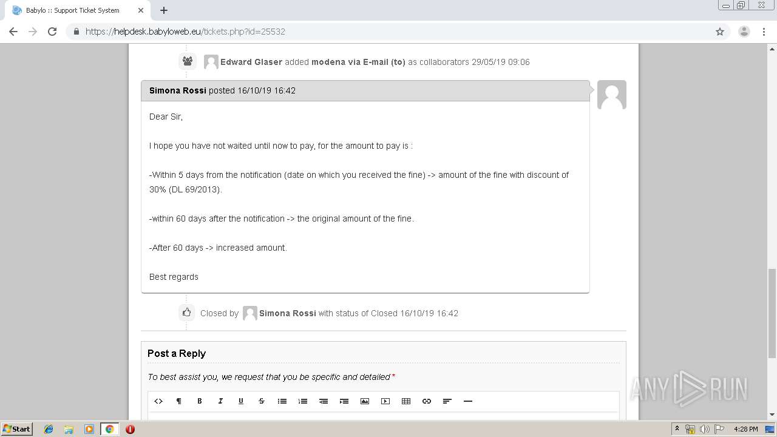The height and width of the screenshot is (437, 777).
Task: Close the Babylo Support Ticket tab
Action: (140, 10)
